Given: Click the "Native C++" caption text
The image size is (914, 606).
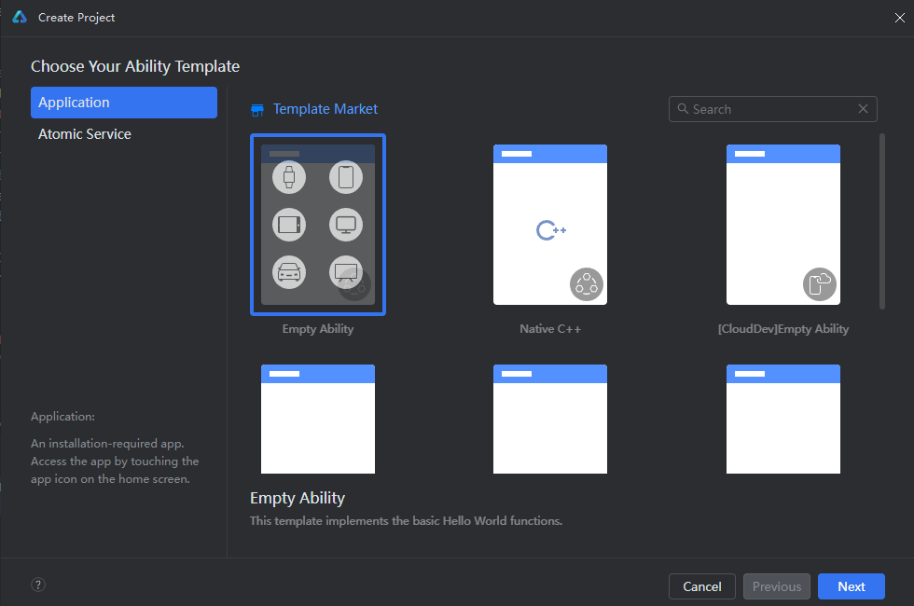Looking at the screenshot, I should click(550, 328).
